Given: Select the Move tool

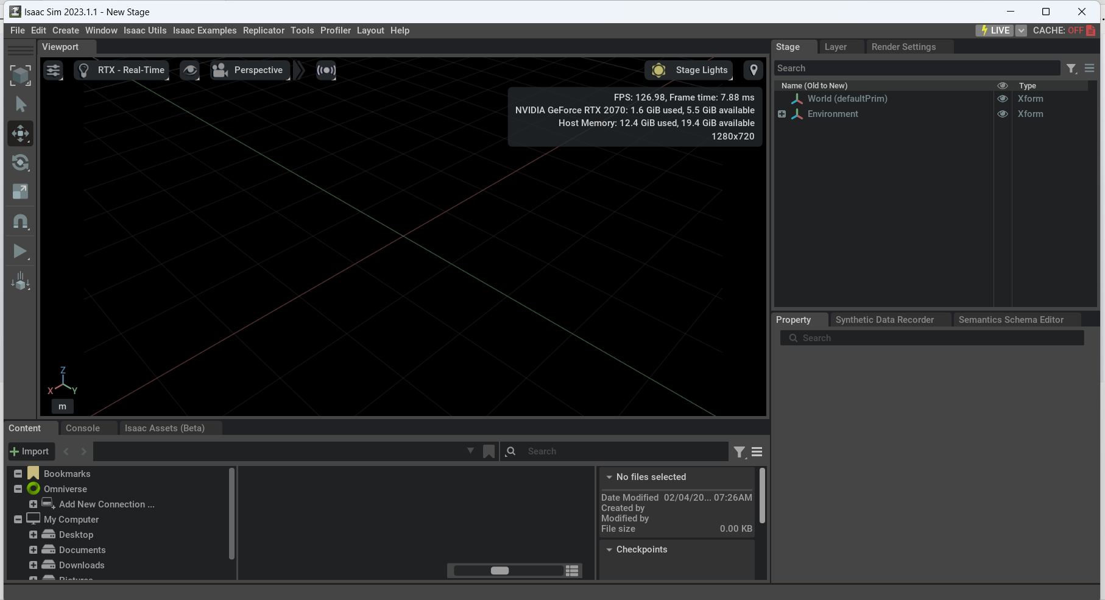Looking at the screenshot, I should [20, 133].
